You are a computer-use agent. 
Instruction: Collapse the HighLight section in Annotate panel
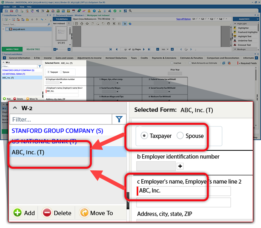(x=235, y=24)
